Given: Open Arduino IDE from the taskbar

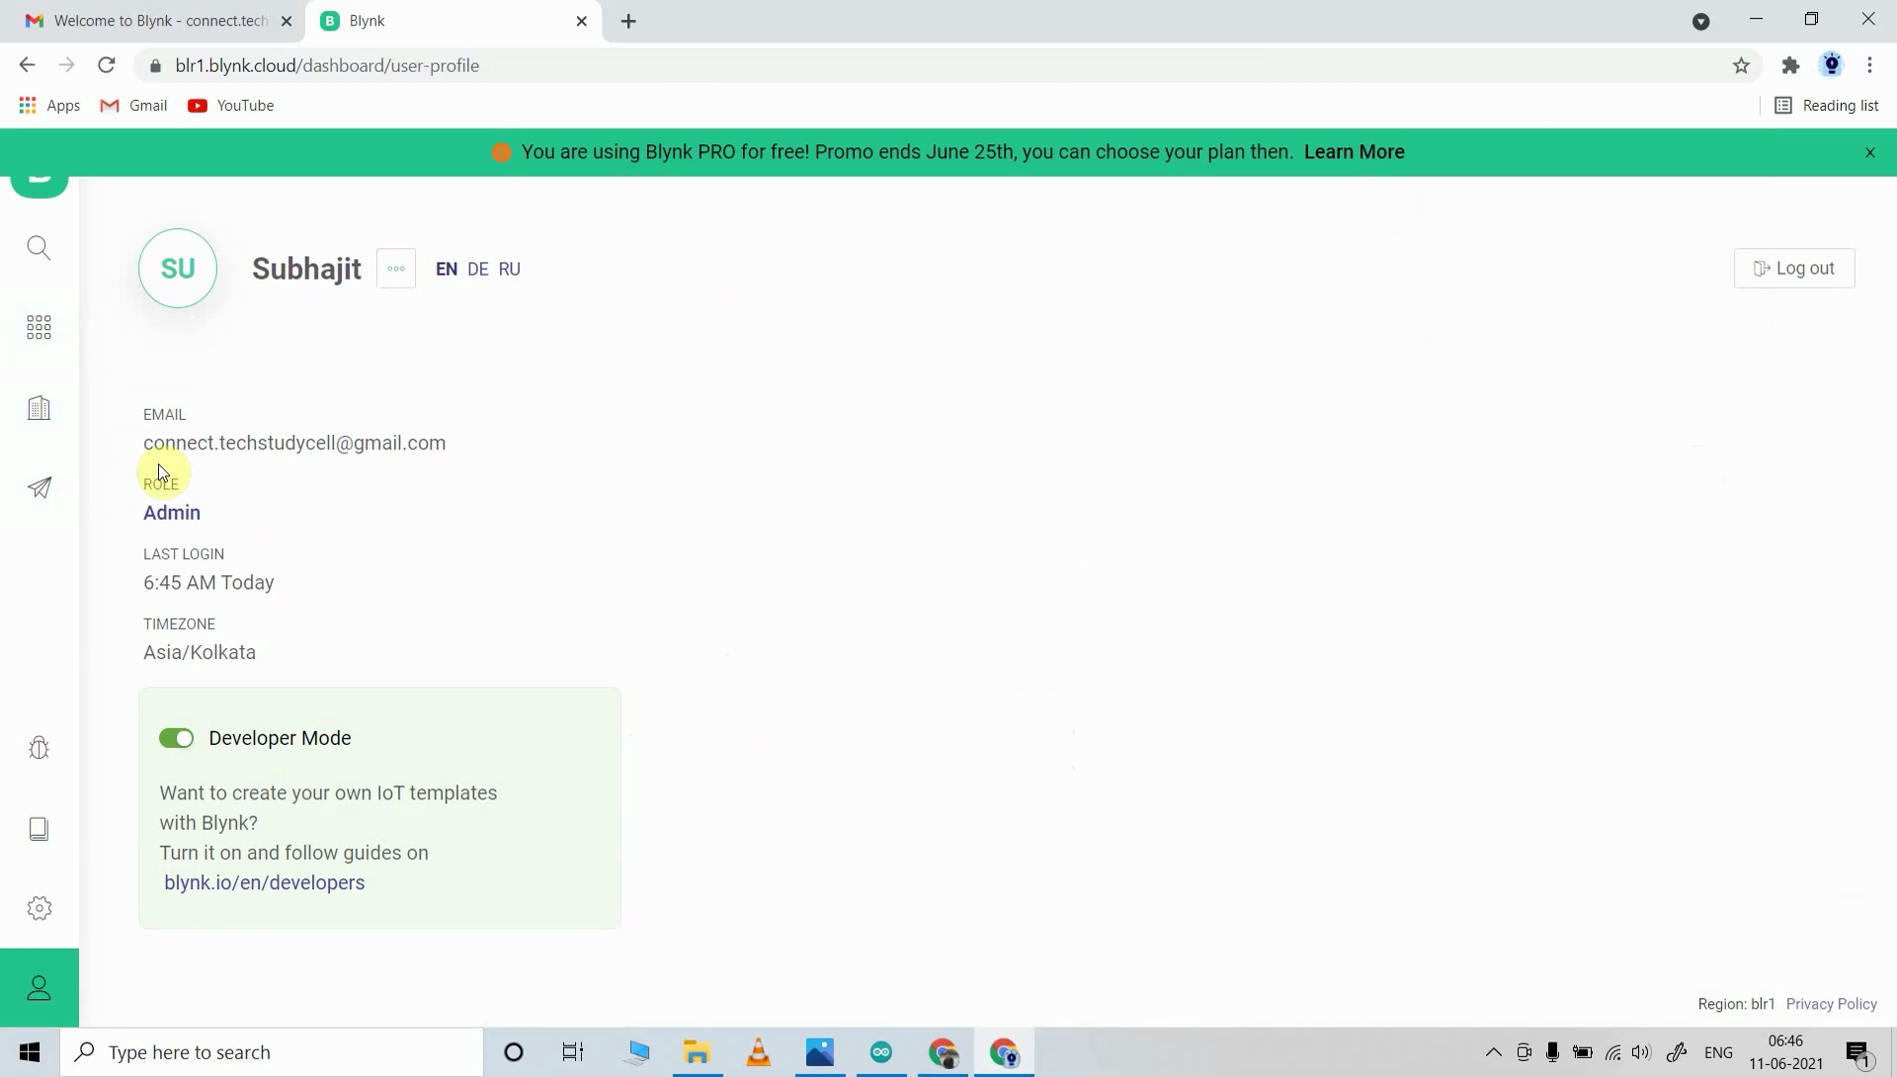Looking at the screenshot, I should tap(881, 1052).
